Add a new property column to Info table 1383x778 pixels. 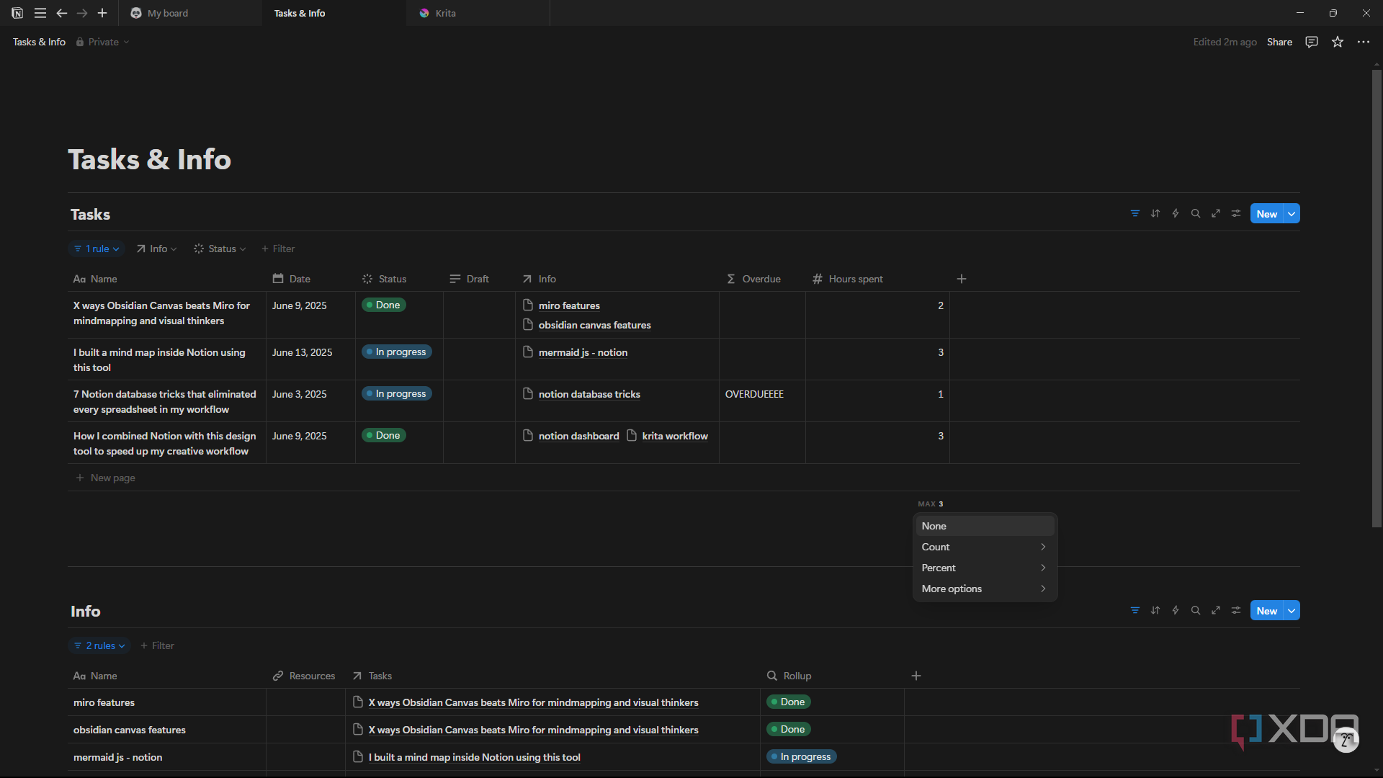pyautogui.click(x=916, y=676)
